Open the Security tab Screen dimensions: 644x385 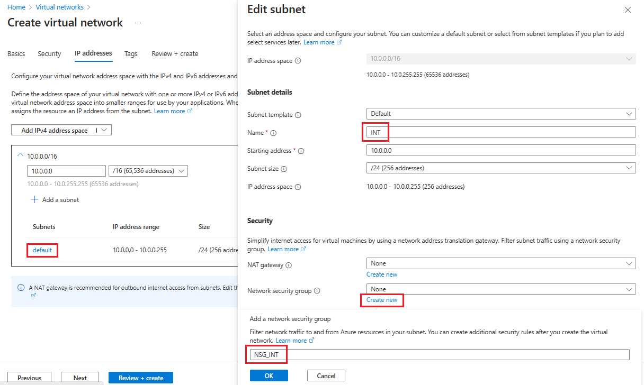[x=49, y=53]
